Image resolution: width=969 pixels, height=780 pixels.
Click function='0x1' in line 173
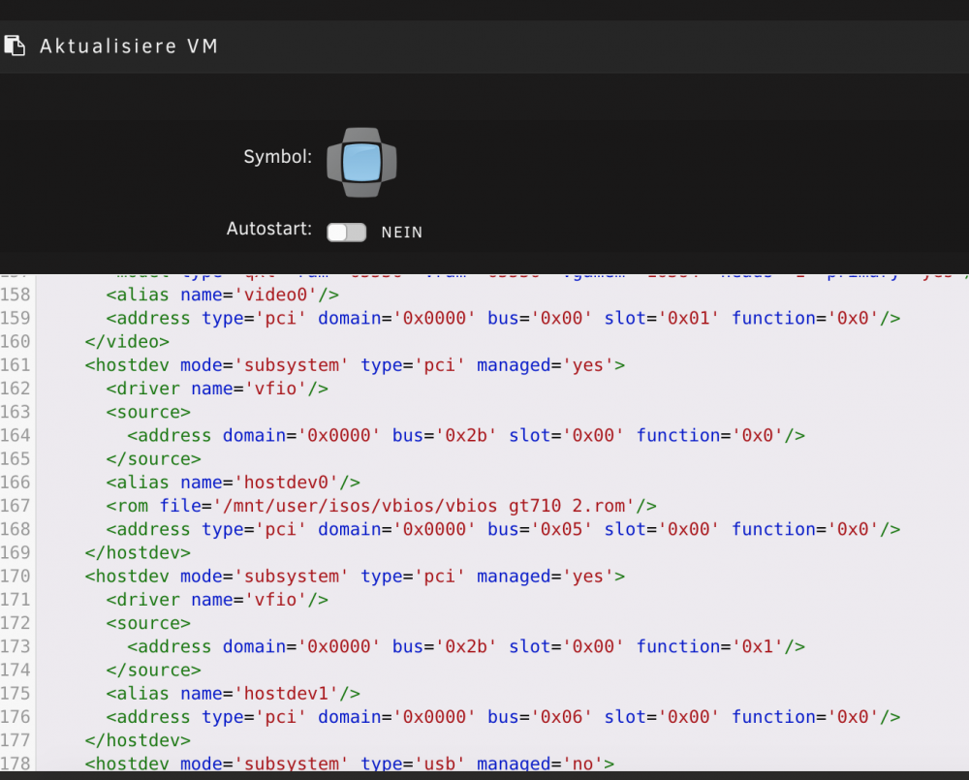pos(709,647)
